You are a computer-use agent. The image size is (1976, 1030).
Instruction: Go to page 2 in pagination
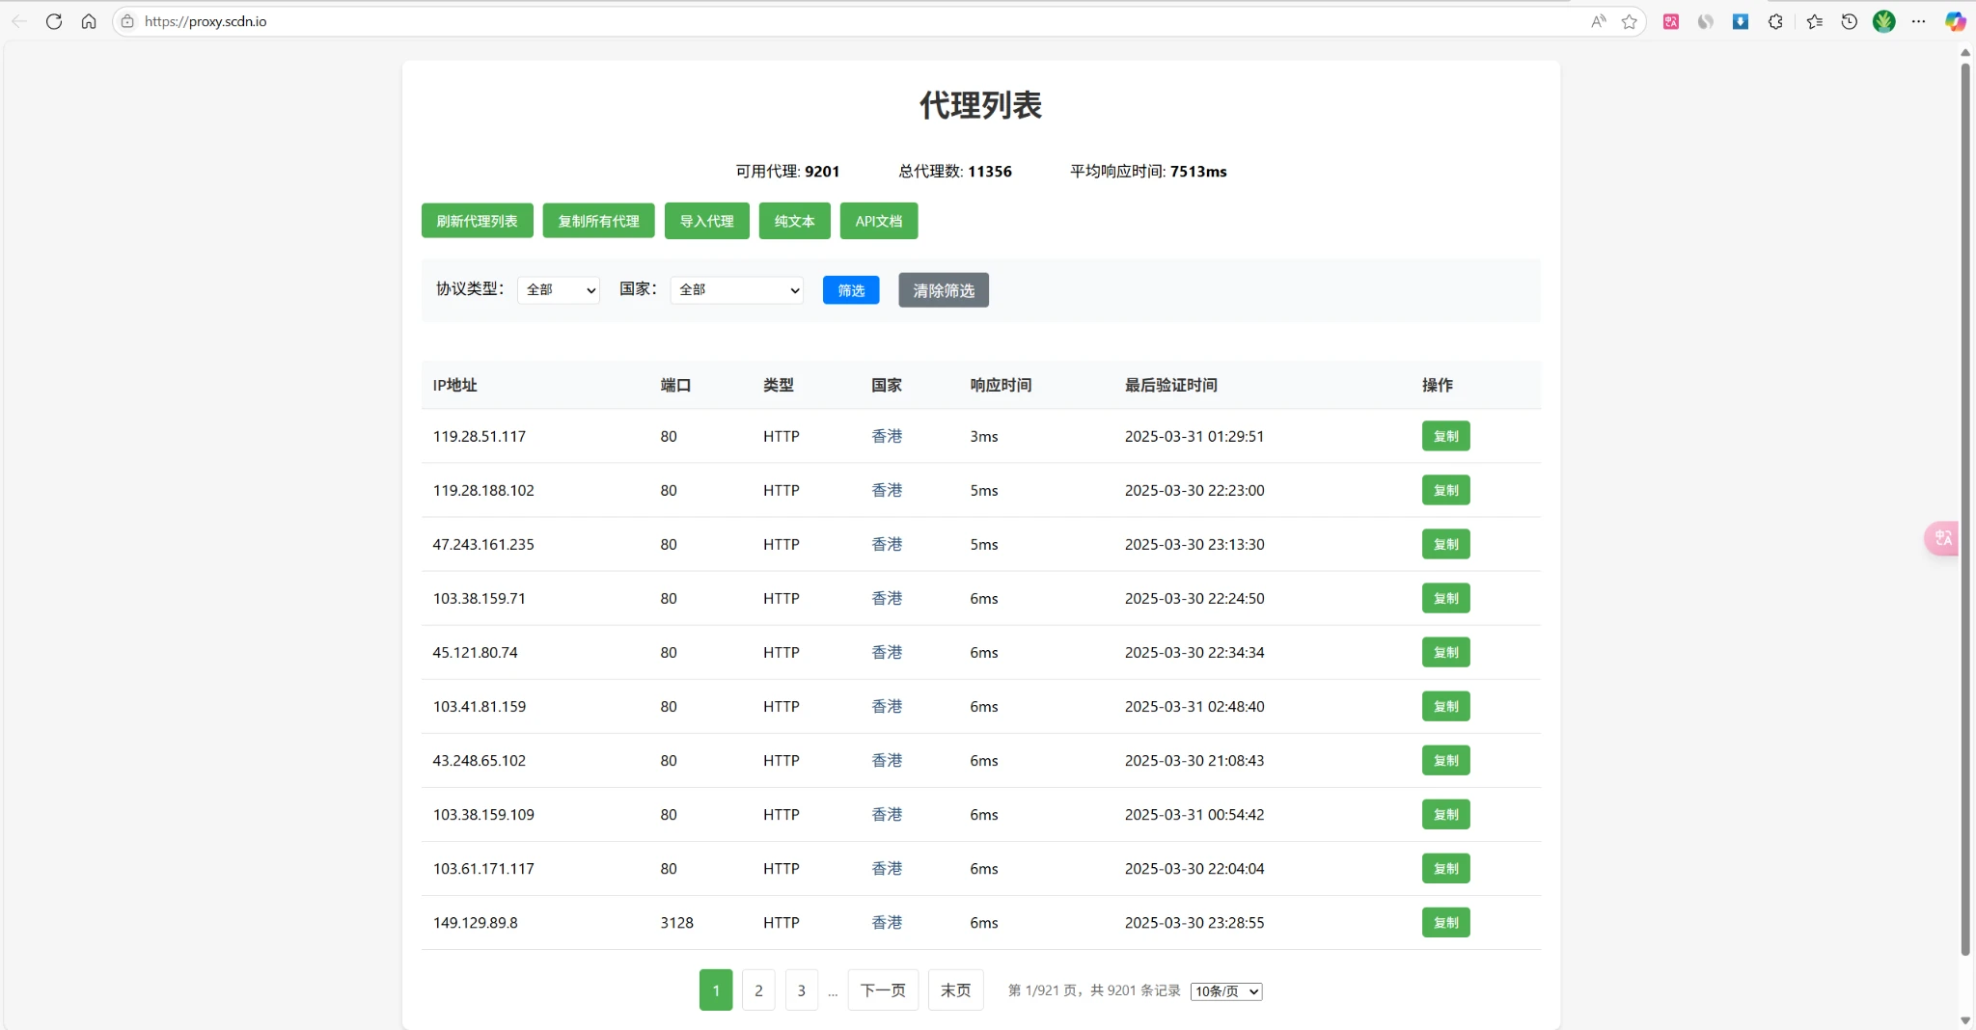tap(758, 990)
